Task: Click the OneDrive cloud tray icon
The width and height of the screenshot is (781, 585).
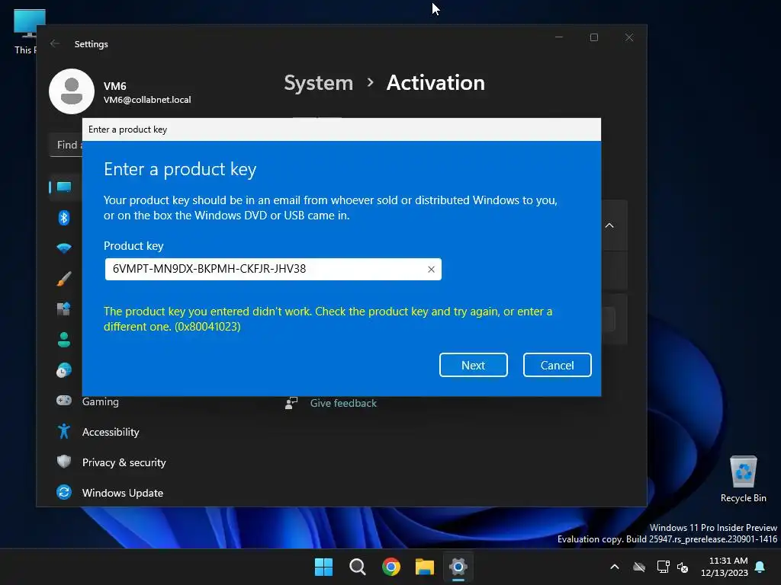Action: click(639, 567)
